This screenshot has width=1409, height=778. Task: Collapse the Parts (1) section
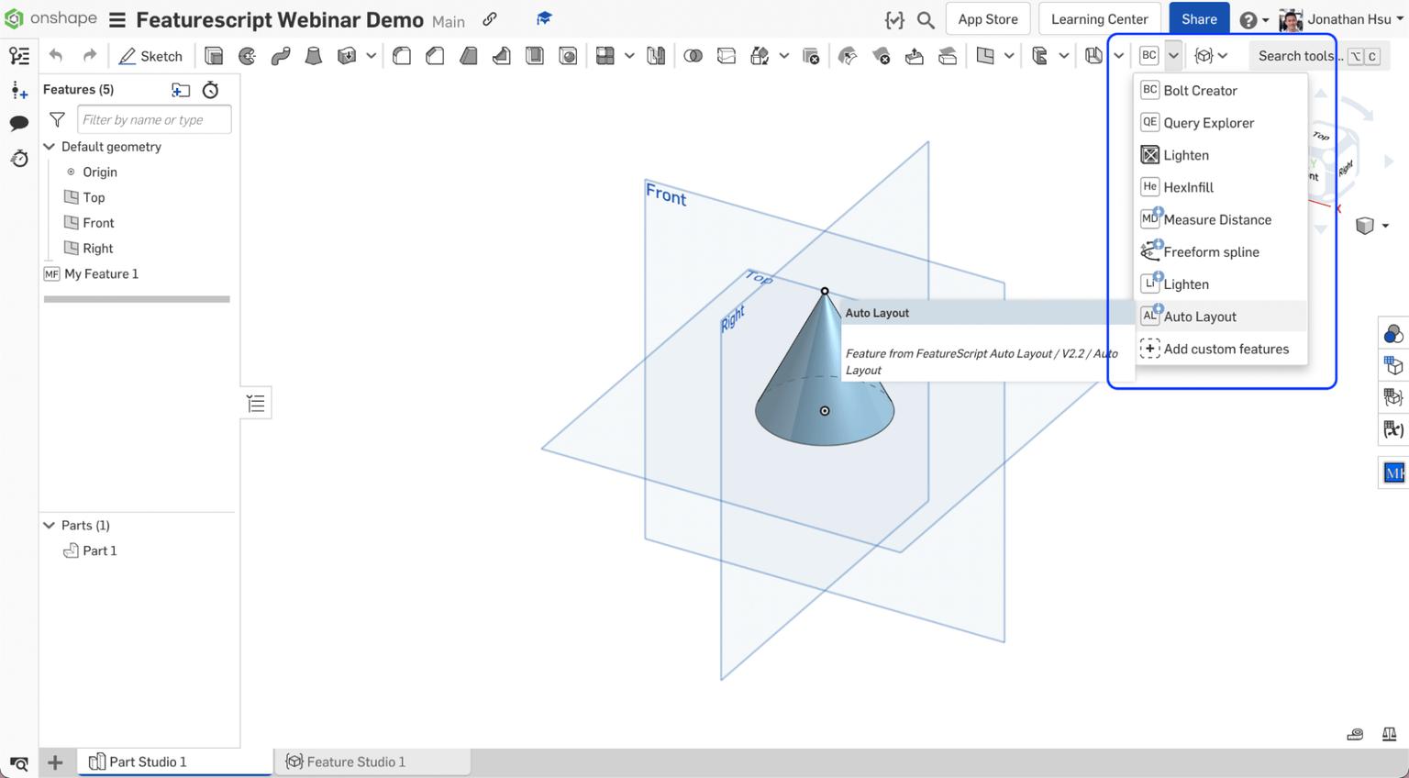coord(50,525)
